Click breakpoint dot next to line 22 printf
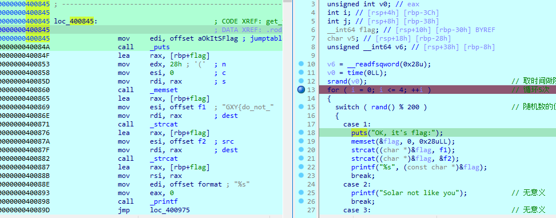 pyautogui.click(x=301, y=167)
